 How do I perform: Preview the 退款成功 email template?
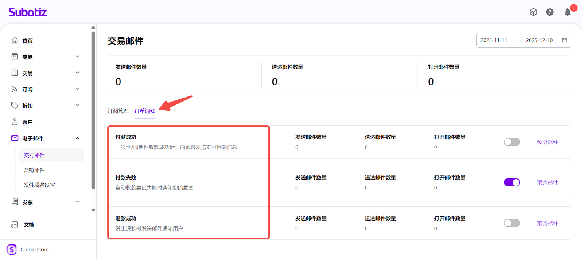[547, 223]
